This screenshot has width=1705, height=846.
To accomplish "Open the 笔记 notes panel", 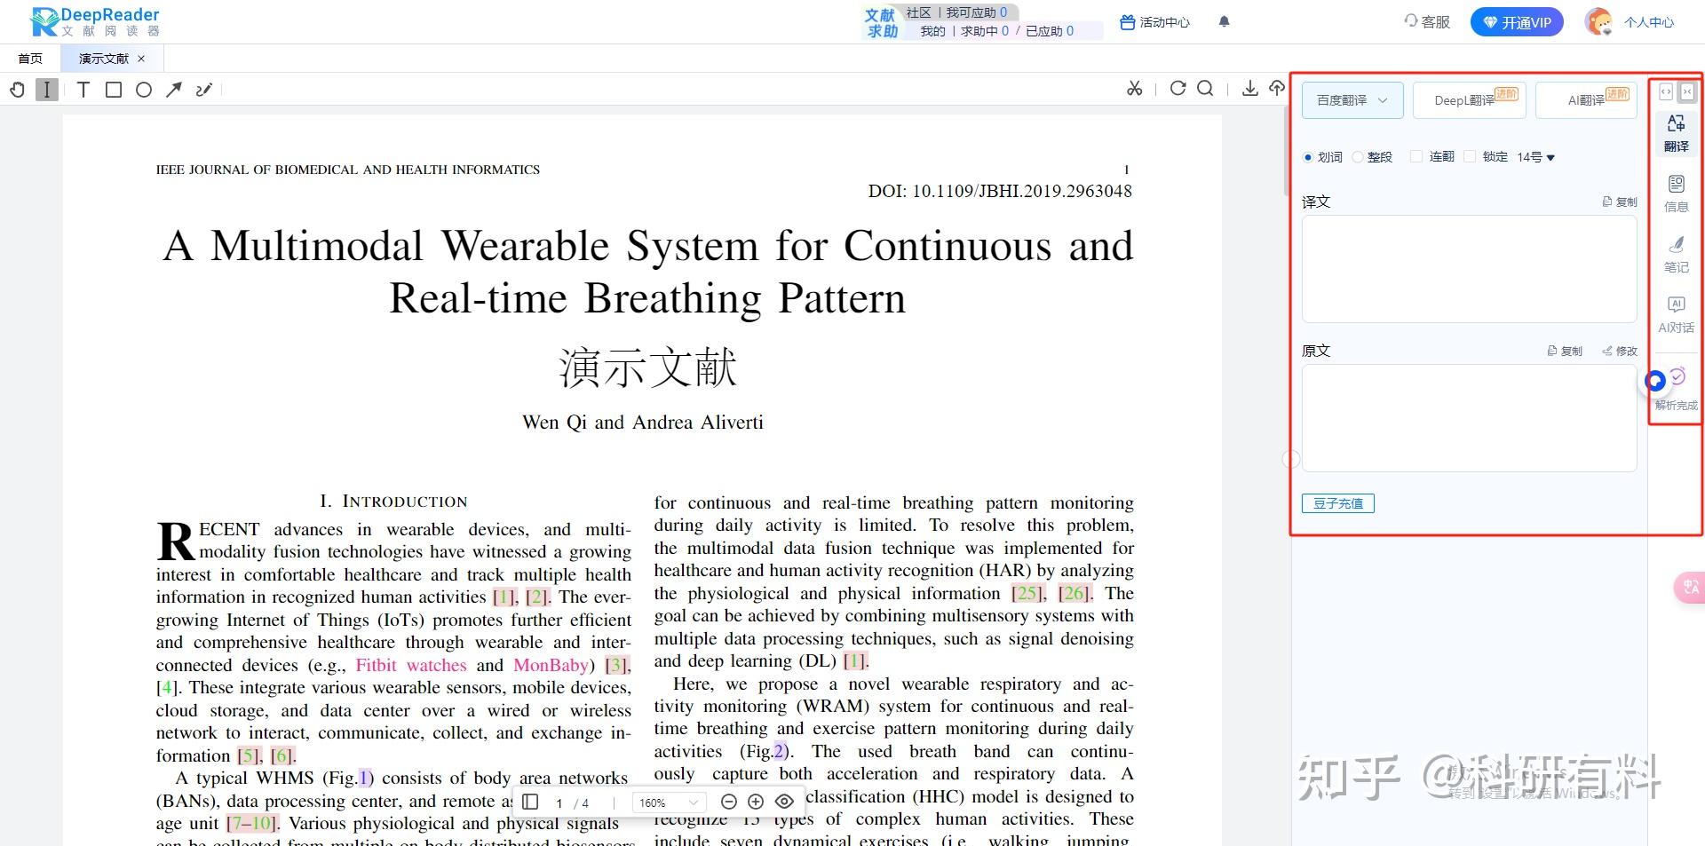I will point(1677,254).
